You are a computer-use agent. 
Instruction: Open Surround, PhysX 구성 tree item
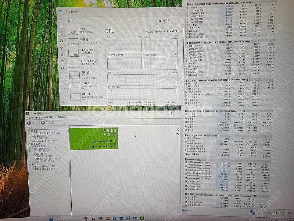point(44,141)
